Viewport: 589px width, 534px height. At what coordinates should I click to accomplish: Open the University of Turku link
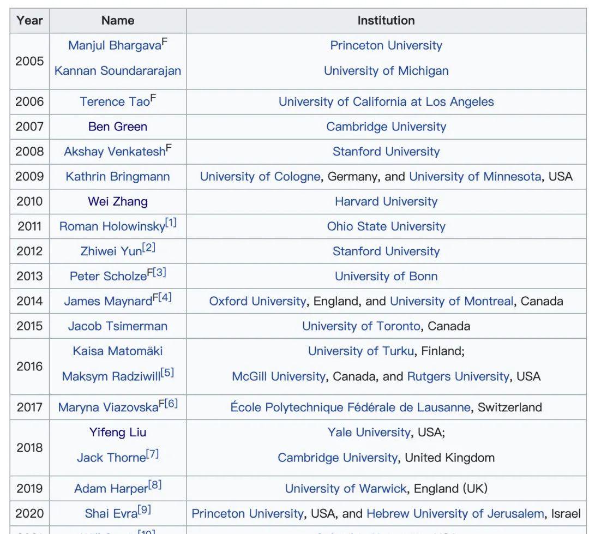[360, 351]
